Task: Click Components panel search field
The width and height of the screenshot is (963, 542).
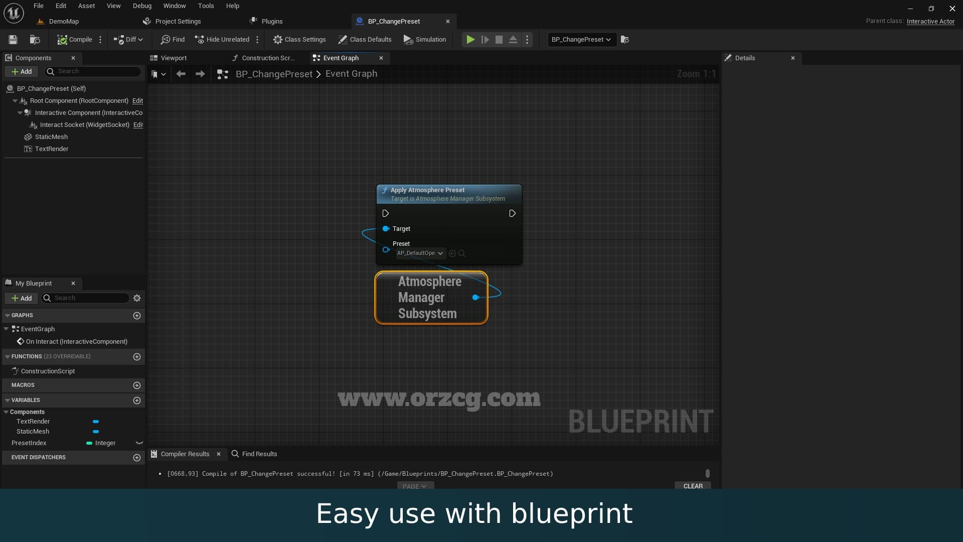Action: click(x=93, y=72)
